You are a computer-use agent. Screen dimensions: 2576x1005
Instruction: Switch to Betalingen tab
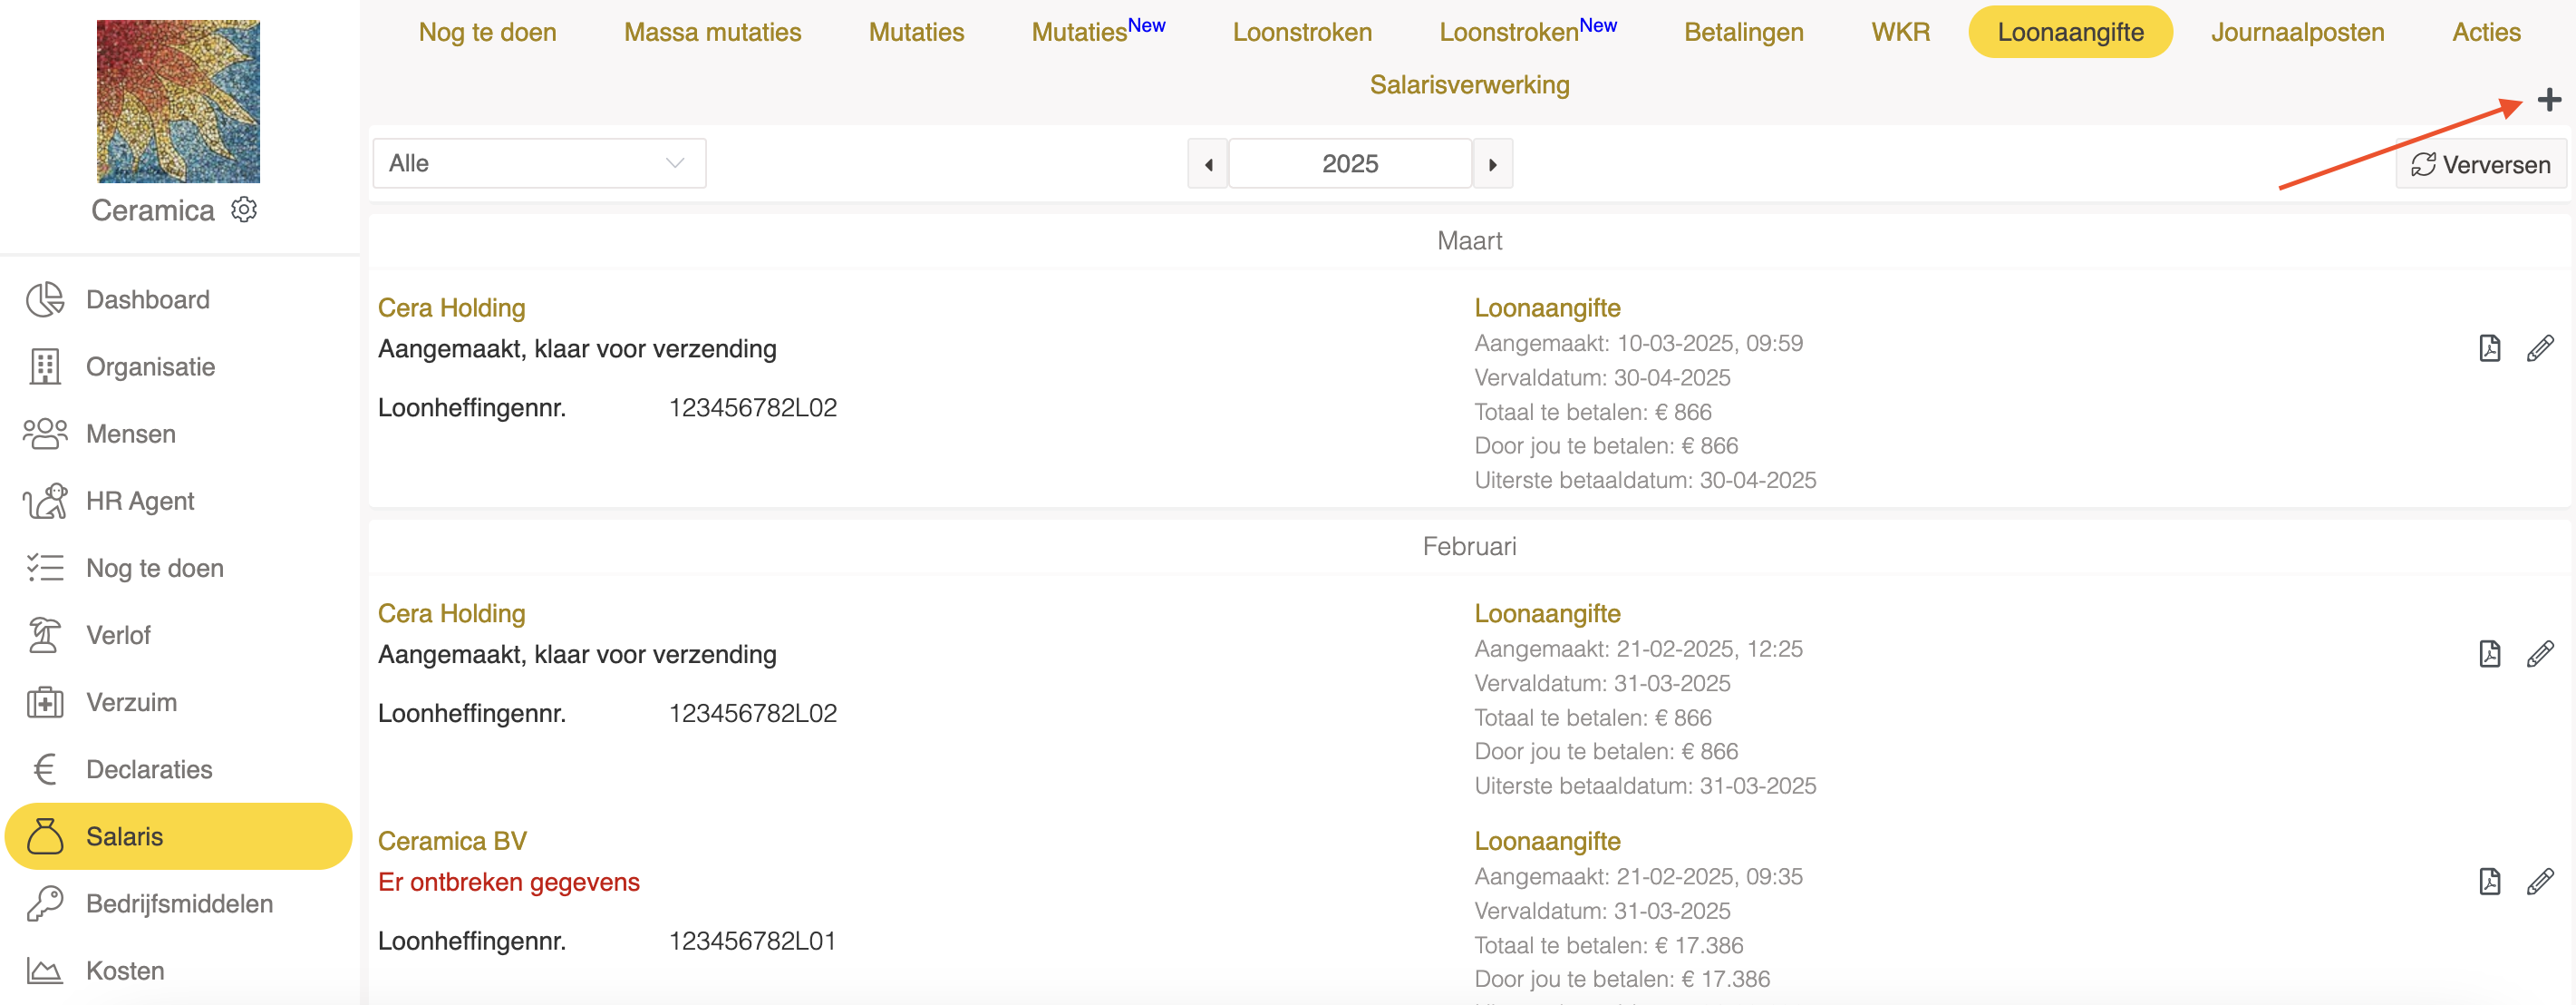1743,32
